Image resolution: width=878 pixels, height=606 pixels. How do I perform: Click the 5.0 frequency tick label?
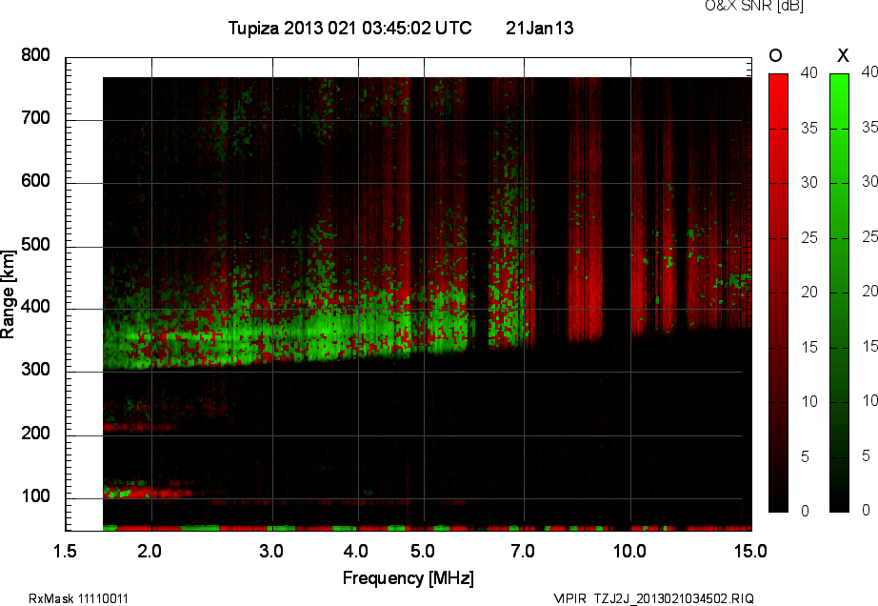coord(422,551)
